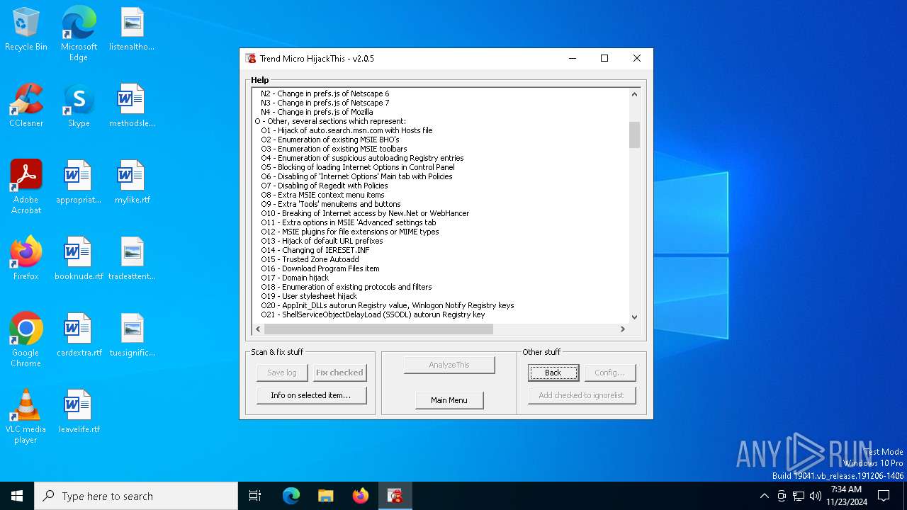This screenshot has height=510, width=907.
Task: Open the Google Chrome desktop shortcut
Action: (26, 340)
